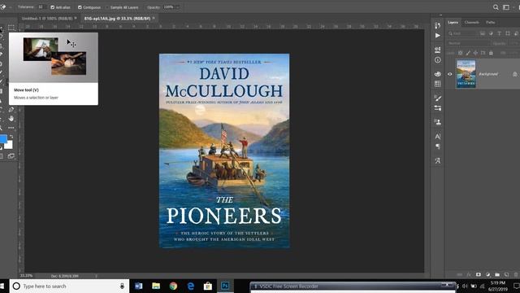Open the Paragraph panel icon
The width and height of the screenshot is (520, 293).
[438, 146]
